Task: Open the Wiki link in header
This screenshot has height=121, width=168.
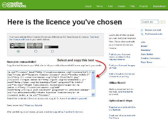Action: [132, 6]
